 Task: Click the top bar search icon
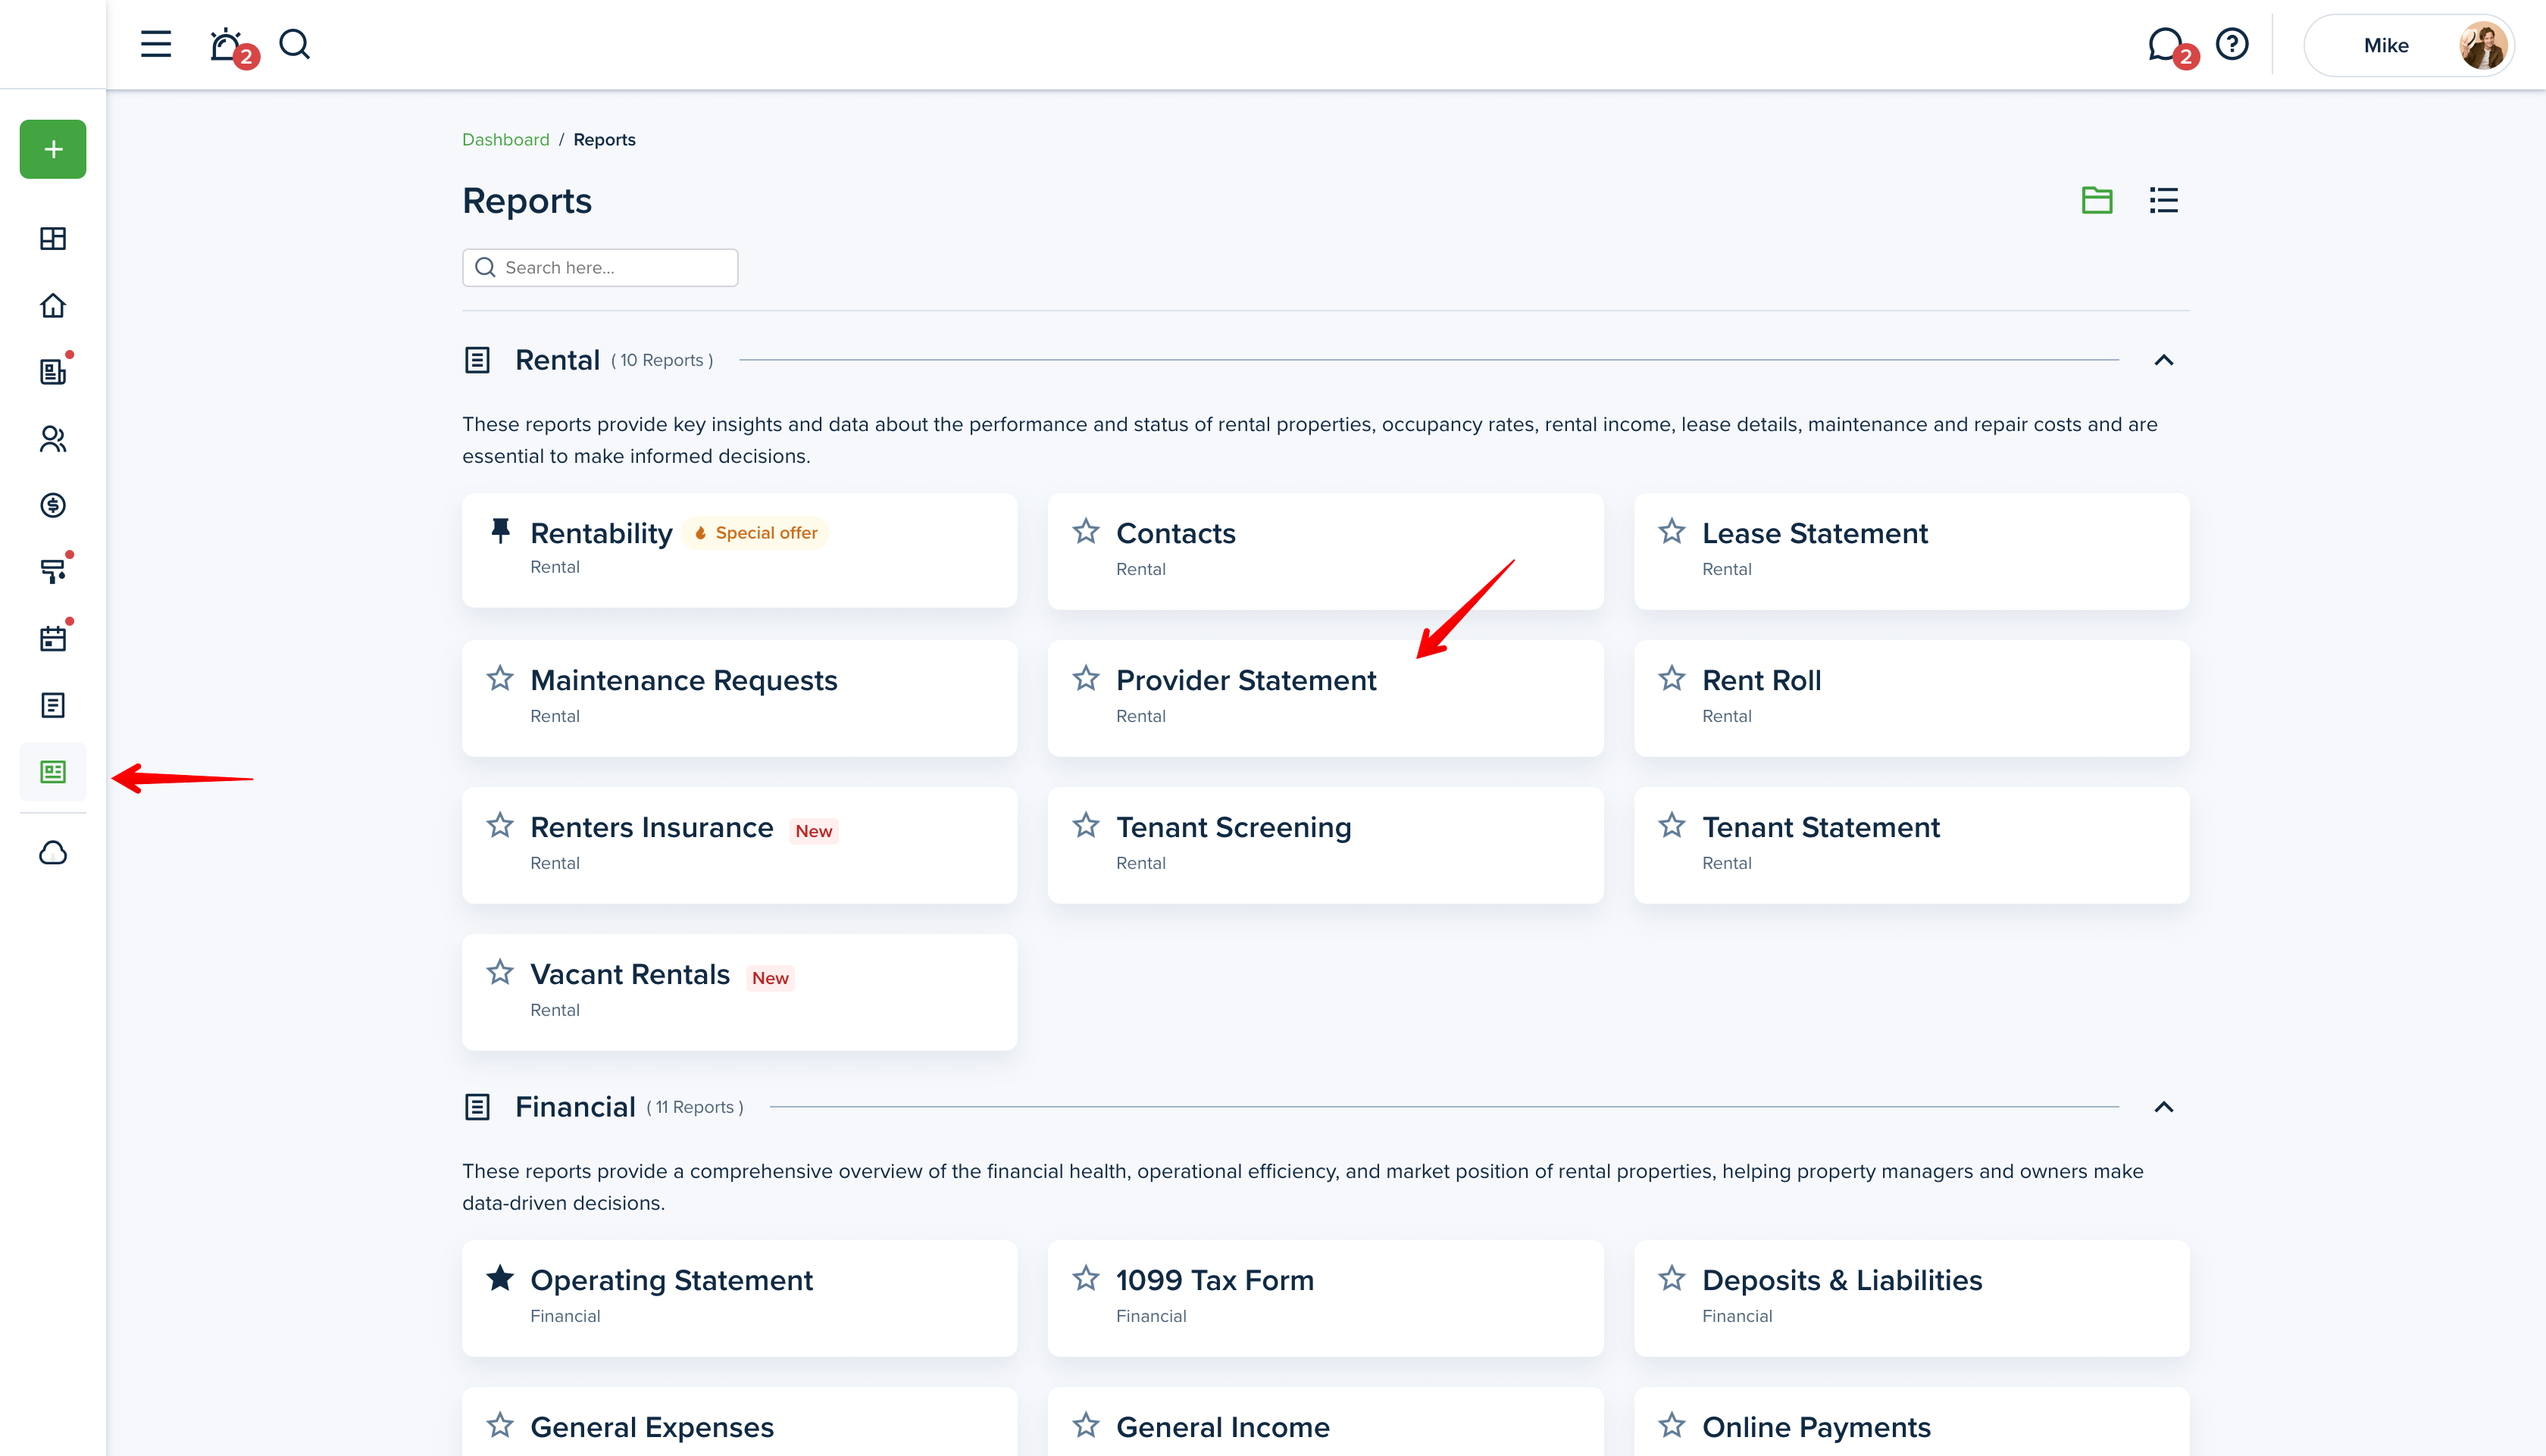(295, 44)
